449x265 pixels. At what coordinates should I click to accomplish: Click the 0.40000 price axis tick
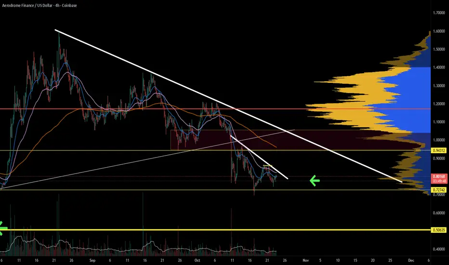439,249
